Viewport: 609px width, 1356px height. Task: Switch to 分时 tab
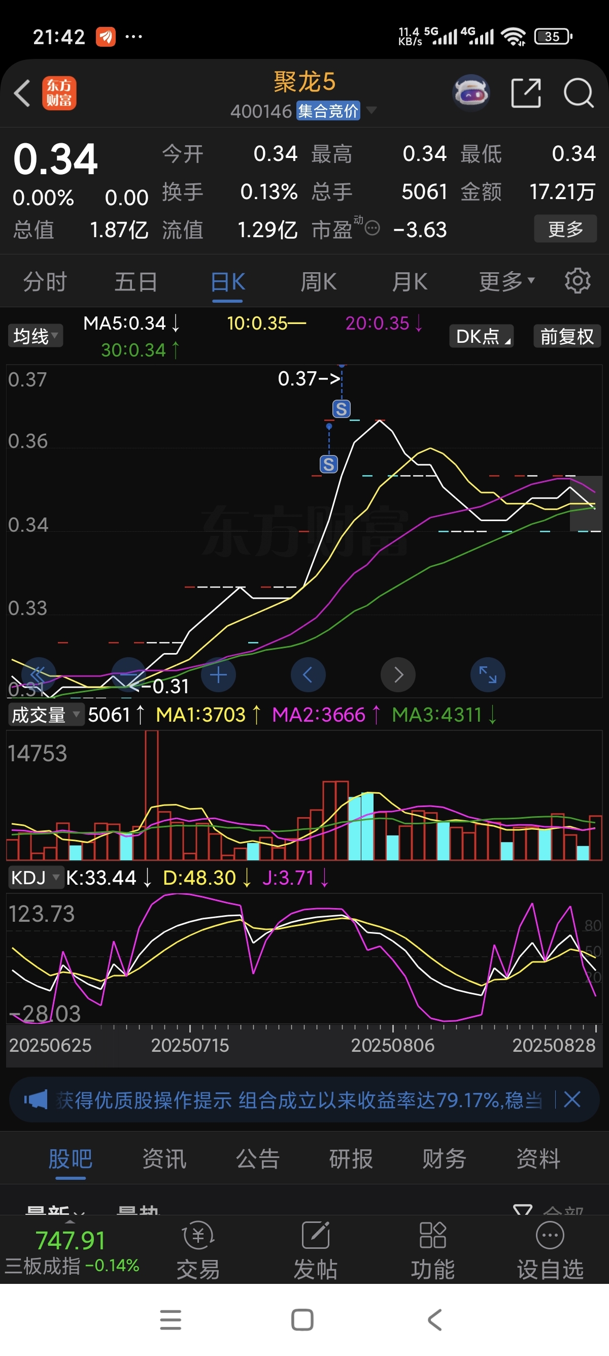click(45, 282)
